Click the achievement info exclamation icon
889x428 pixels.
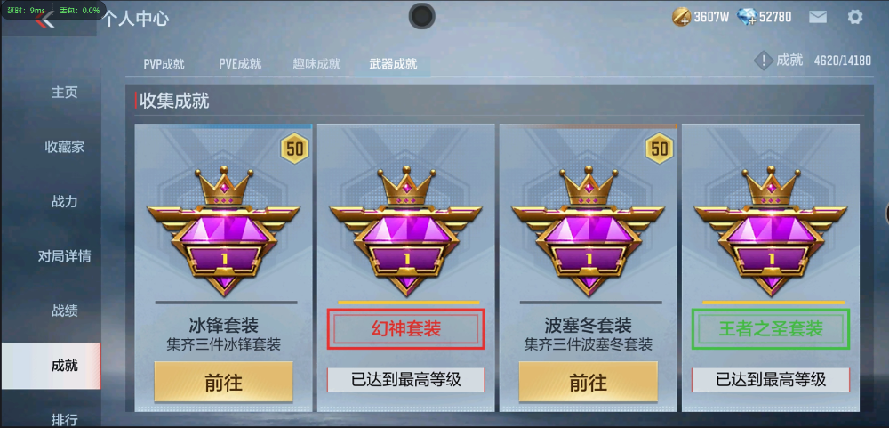coord(763,61)
